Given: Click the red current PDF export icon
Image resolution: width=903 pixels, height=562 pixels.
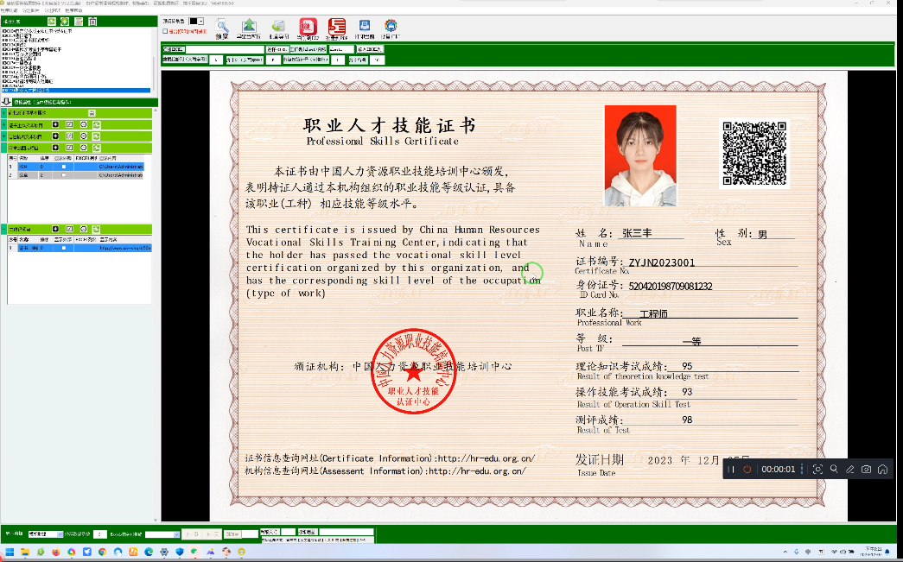Looking at the screenshot, I should (308, 27).
